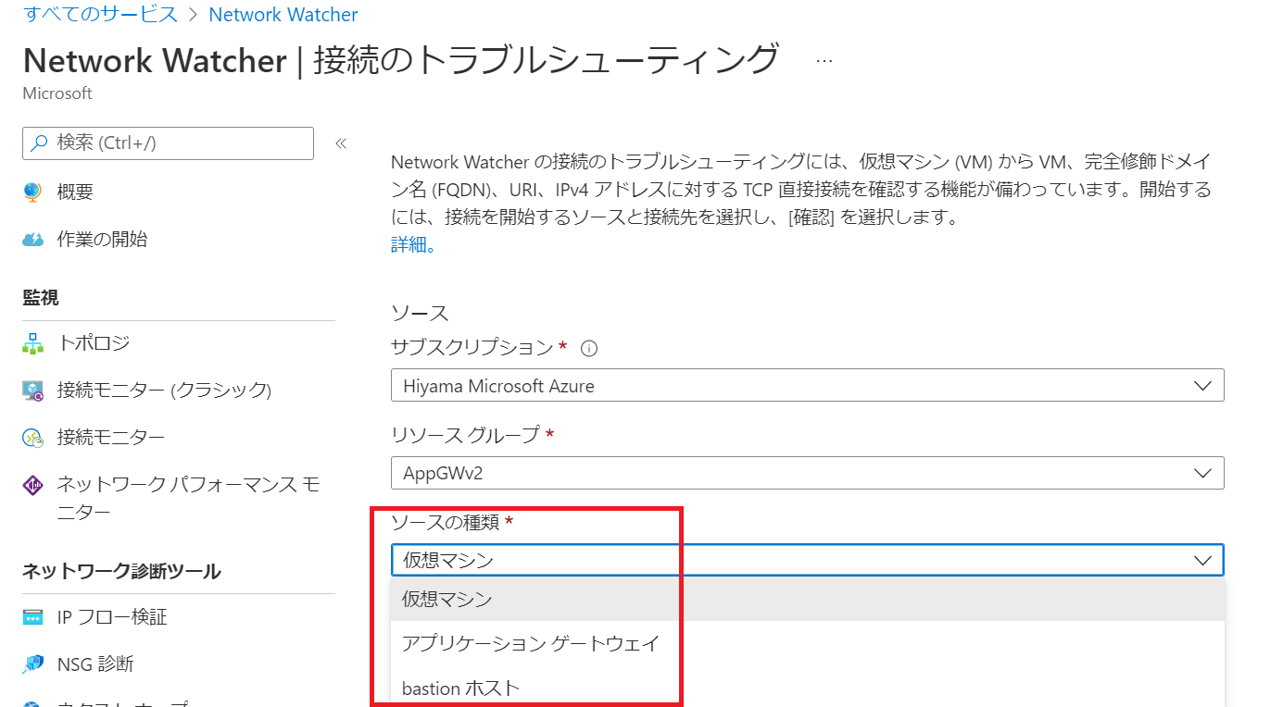The image size is (1283, 707).
Task: Select 仮想マシン option in the list
Action: (x=808, y=600)
